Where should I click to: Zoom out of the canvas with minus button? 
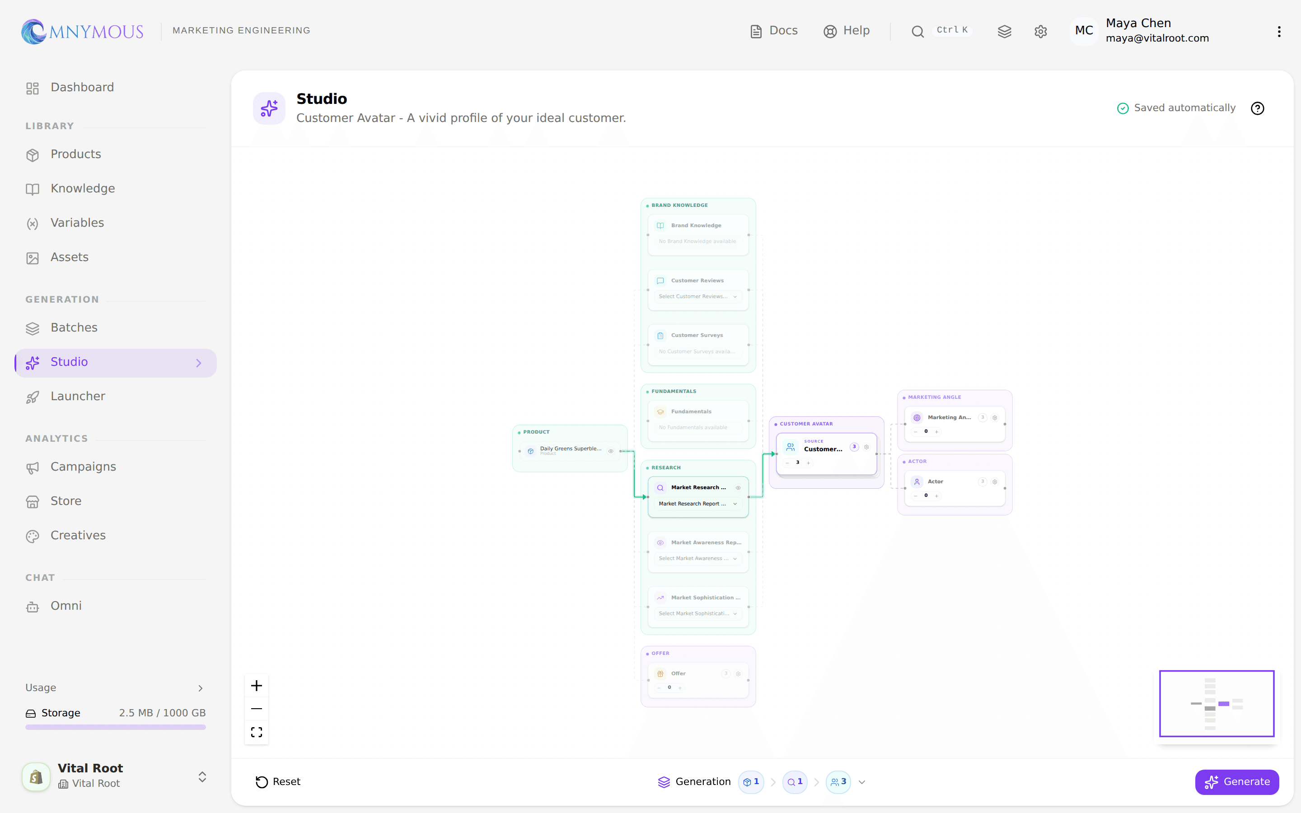(257, 709)
